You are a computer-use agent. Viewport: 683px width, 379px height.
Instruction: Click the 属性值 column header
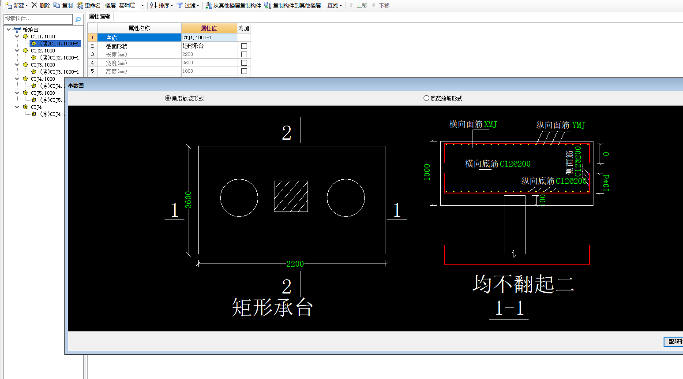coord(209,28)
